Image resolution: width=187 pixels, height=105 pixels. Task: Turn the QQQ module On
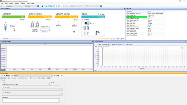point(84,20)
